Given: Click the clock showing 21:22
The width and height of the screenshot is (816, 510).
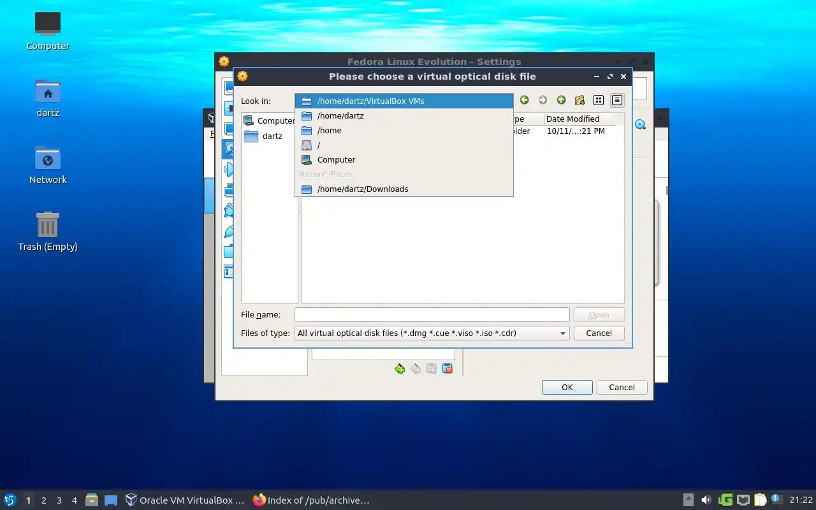Looking at the screenshot, I should (x=801, y=500).
